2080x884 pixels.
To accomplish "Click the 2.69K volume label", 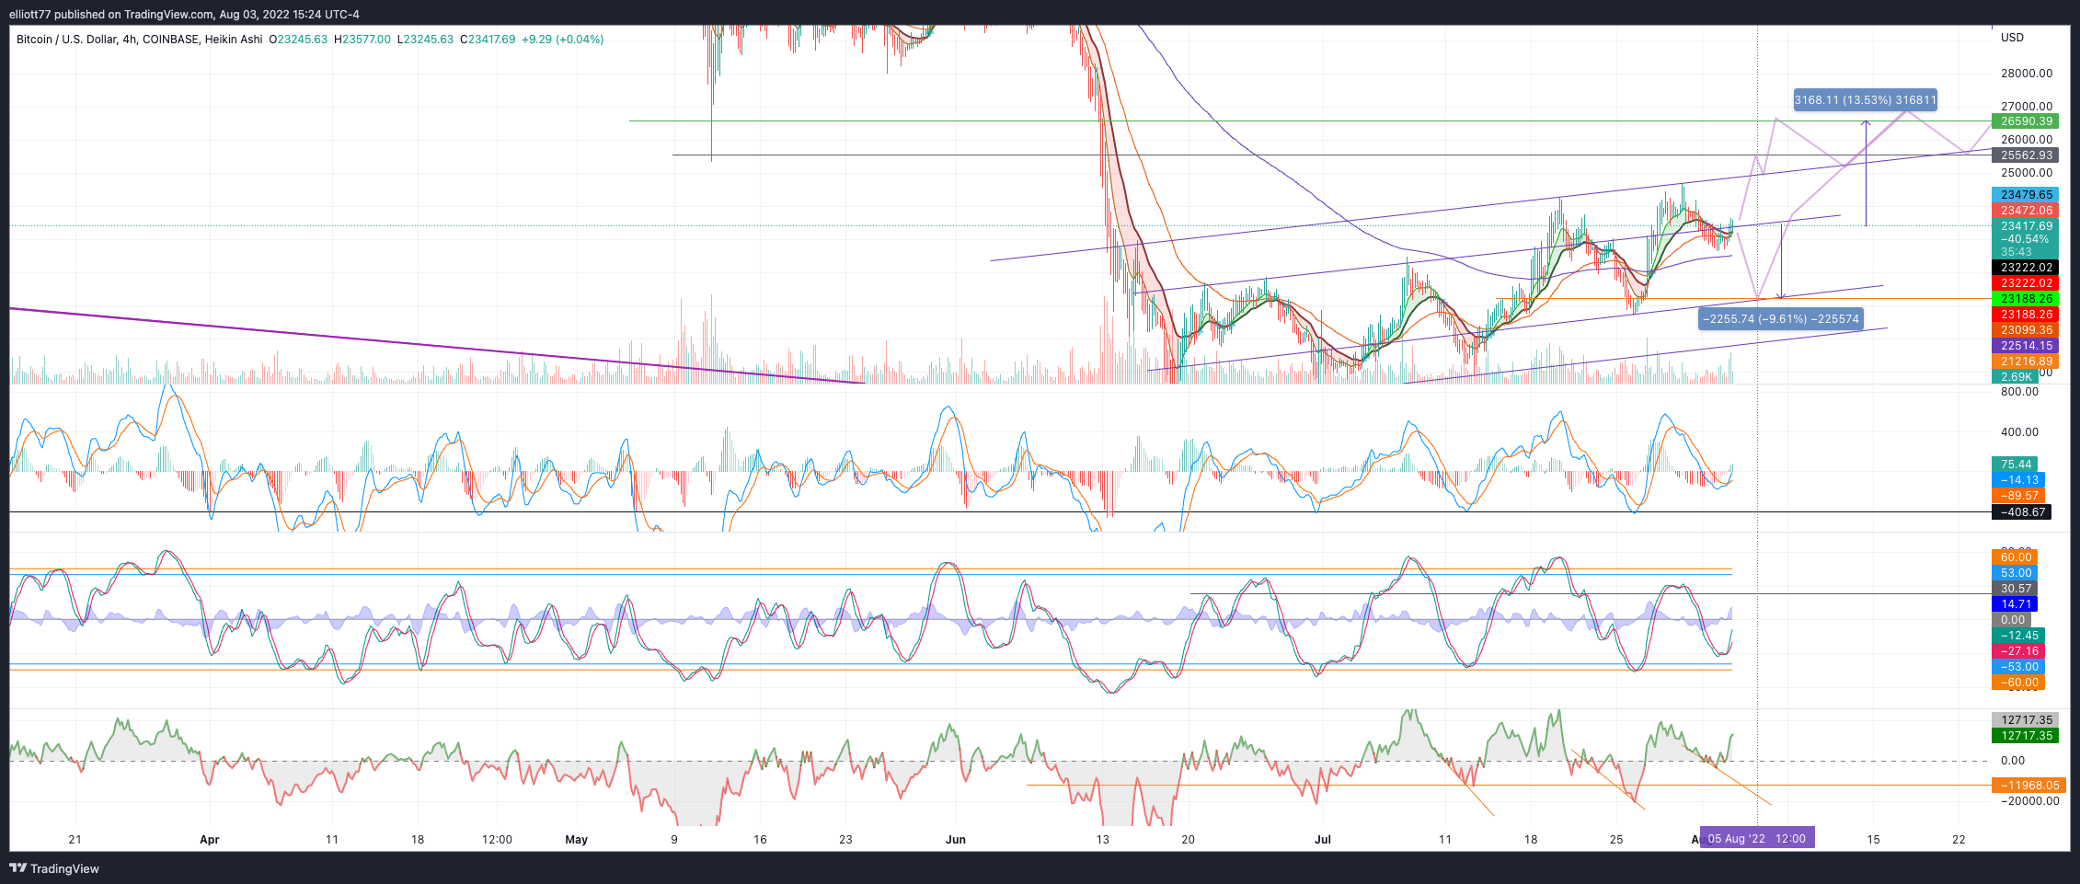I will click(2015, 377).
